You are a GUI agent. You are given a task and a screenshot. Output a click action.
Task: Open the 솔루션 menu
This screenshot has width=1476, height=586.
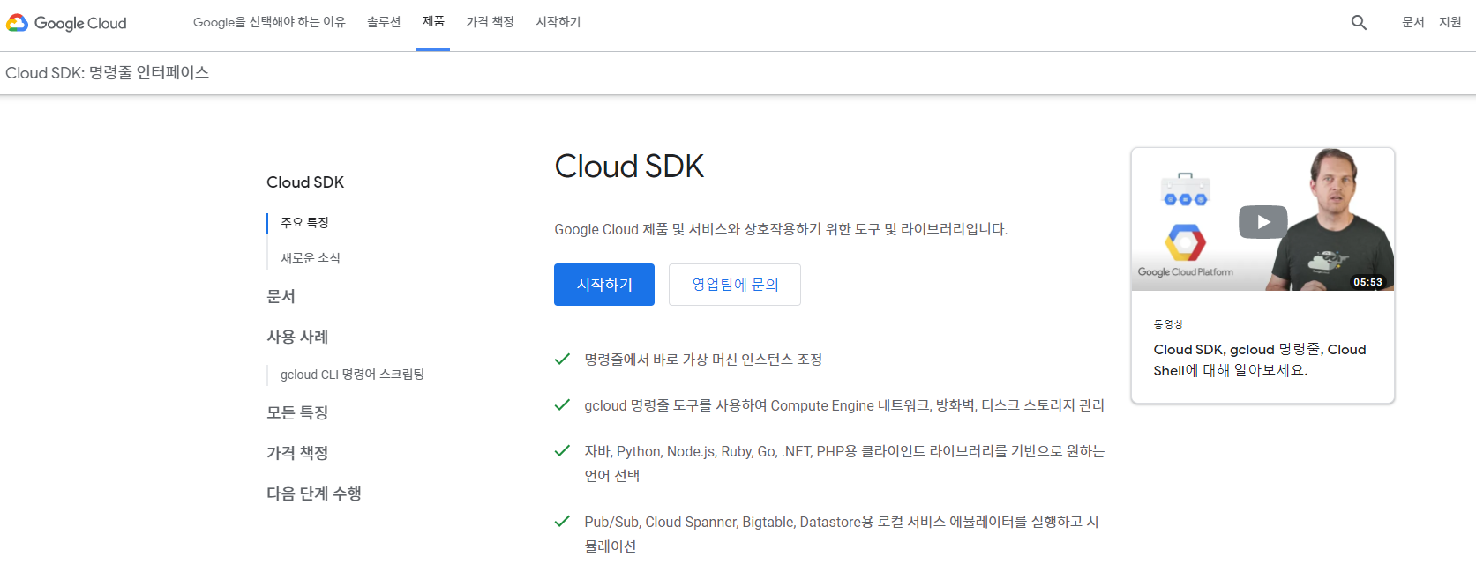coord(384,22)
